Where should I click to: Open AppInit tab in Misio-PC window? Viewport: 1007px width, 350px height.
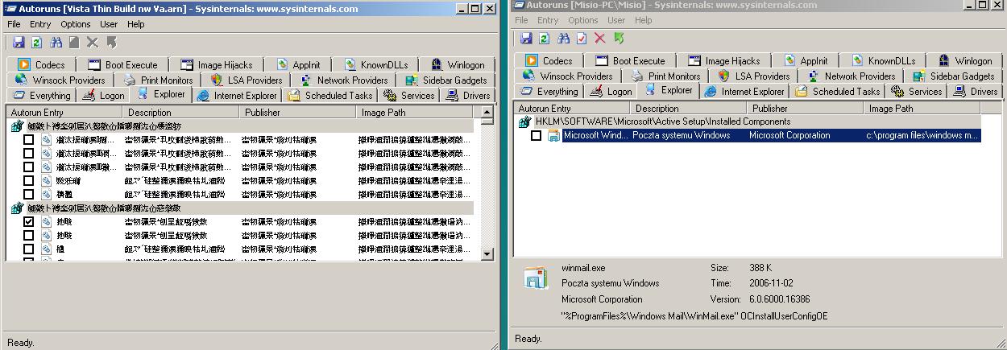[806, 60]
